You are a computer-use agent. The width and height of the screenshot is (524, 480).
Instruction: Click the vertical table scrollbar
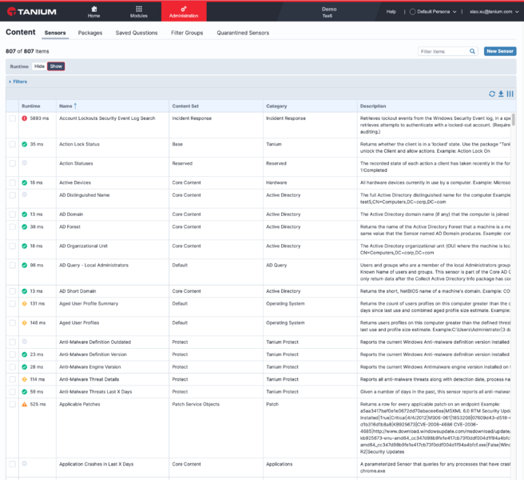[514, 119]
